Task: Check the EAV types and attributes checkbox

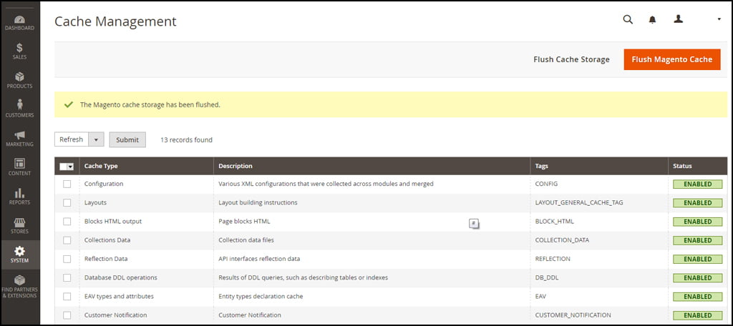Action: pyautogui.click(x=67, y=296)
